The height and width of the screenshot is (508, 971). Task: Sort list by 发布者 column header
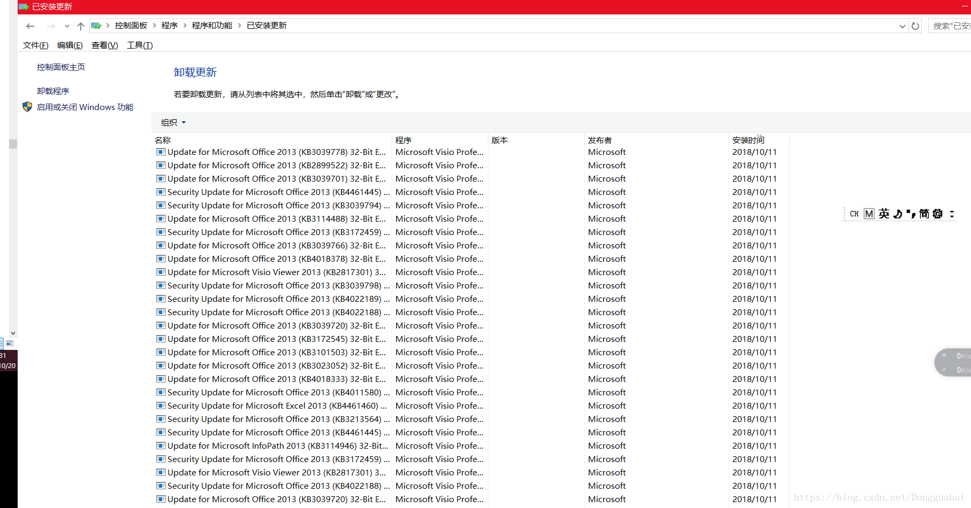(x=600, y=140)
